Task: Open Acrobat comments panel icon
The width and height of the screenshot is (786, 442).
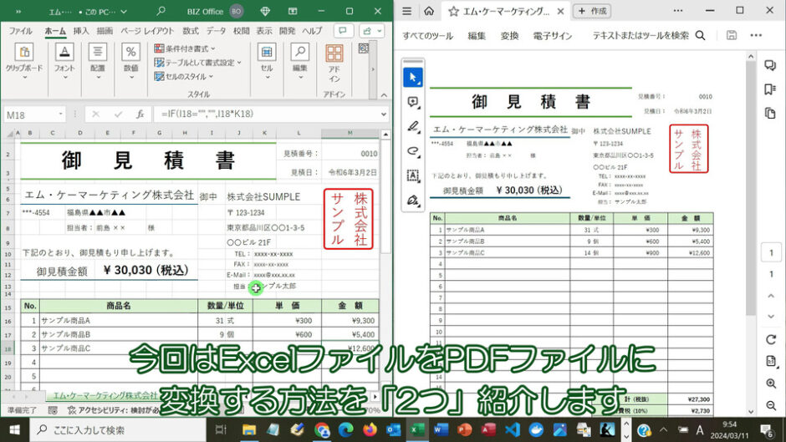Action: click(770, 66)
